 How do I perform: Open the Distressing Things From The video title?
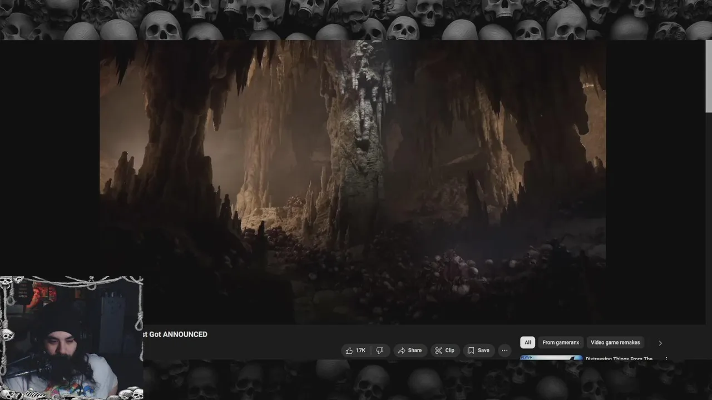619,358
